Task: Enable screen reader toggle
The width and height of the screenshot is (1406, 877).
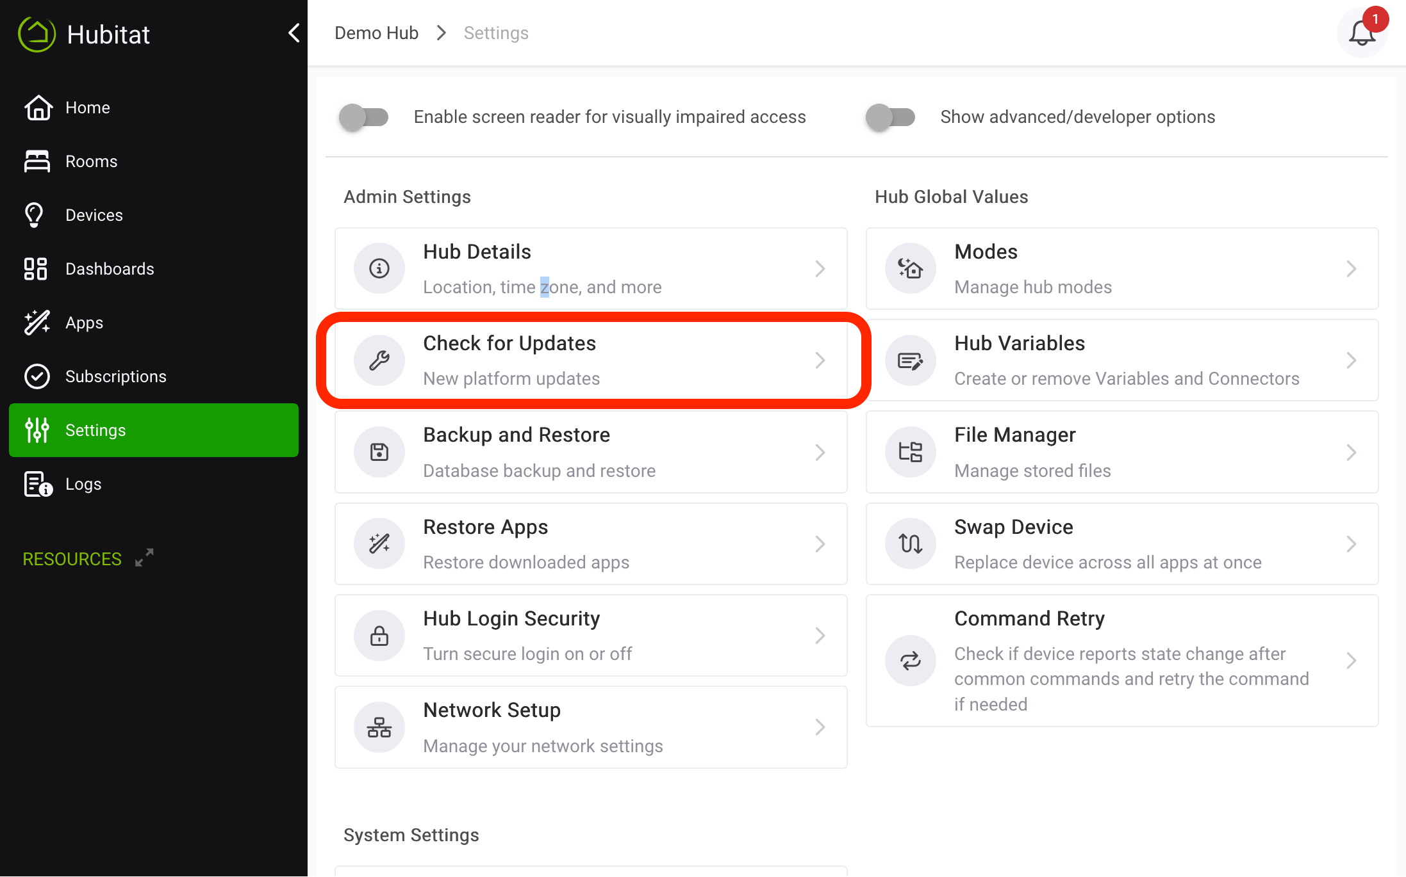Action: [364, 117]
